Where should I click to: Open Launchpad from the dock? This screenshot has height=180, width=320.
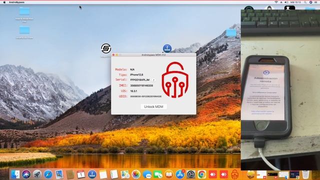[37, 174]
